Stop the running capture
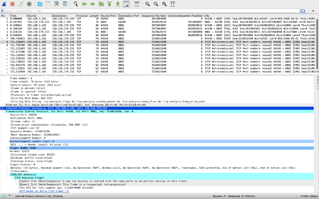319x199 pixels. (12, 4)
